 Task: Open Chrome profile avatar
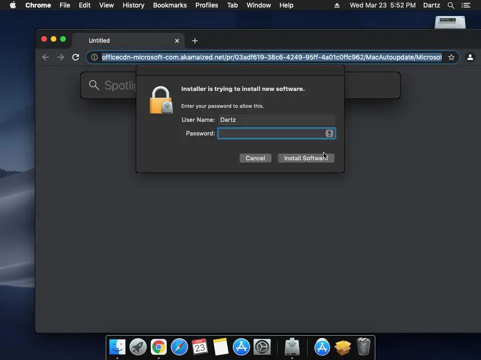coord(470,57)
